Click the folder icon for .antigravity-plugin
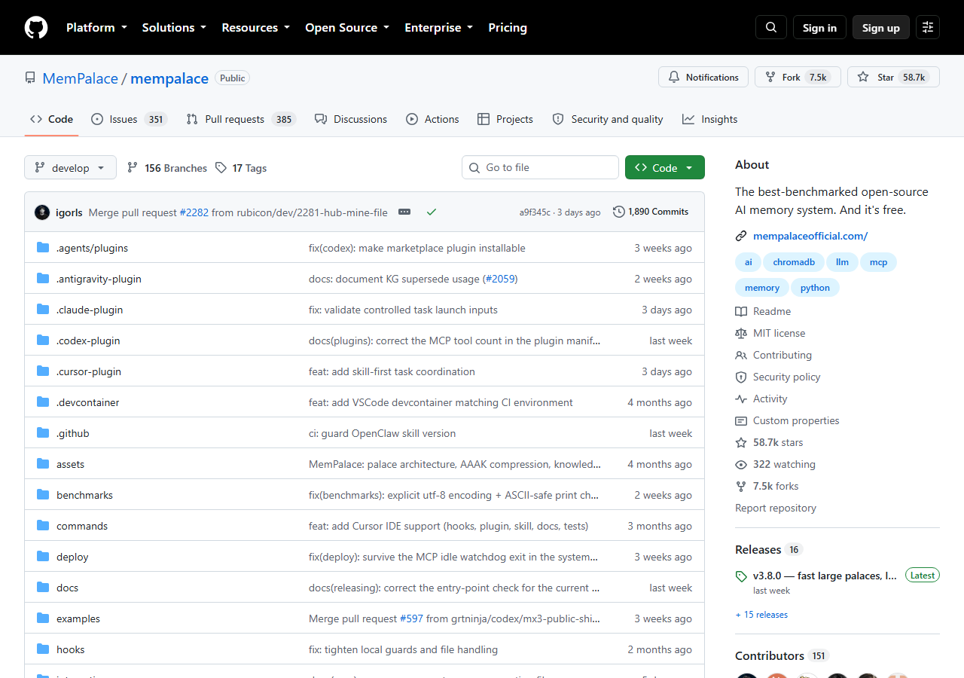Screen dimensions: 964x678 43,279
